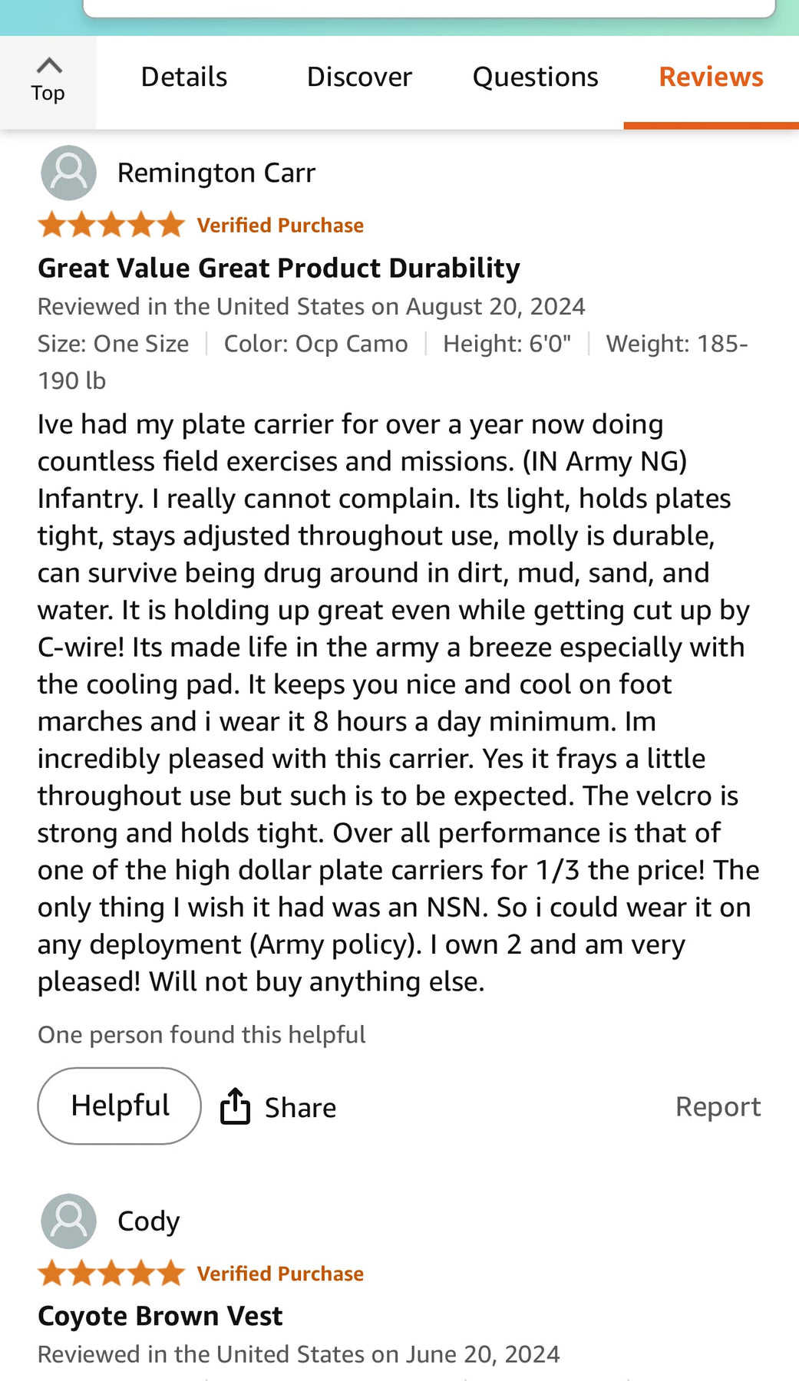Click the five-star rating on Cody's review
The height and width of the screenshot is (1381, 799).
[111, 1273]
